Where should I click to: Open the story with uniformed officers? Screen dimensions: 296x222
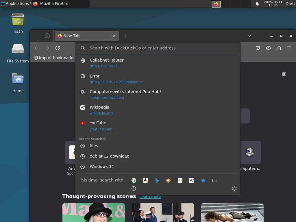tap(163, 212)
